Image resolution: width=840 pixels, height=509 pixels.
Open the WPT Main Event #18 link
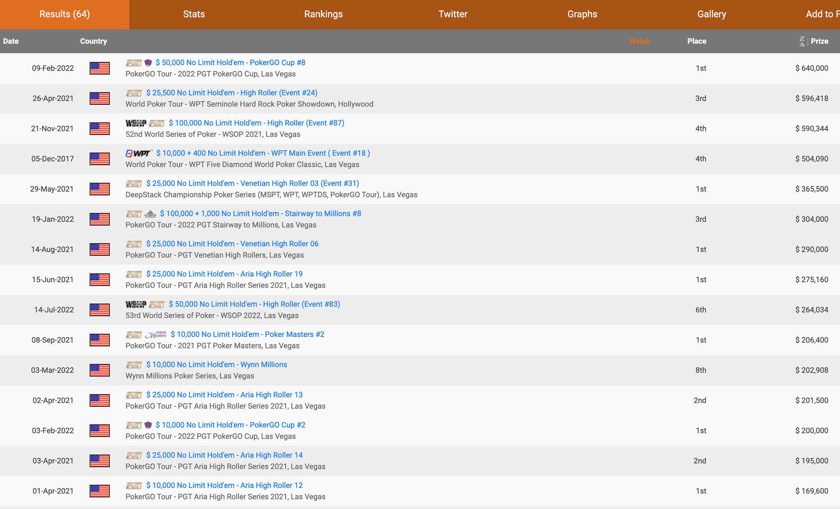(x=263, y=154)
